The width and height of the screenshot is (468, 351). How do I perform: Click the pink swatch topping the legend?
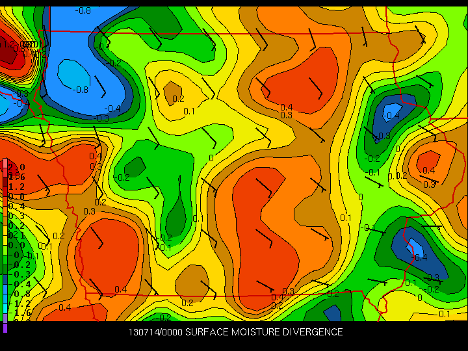click(5, 163)
